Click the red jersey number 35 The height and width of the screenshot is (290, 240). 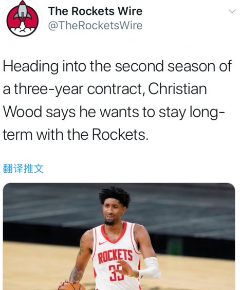click(115, 273)
